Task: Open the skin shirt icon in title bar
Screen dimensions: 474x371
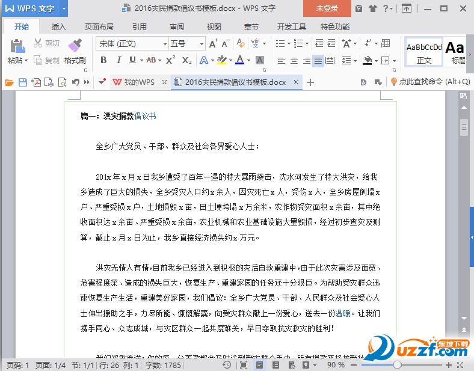Action: (373, 8)
